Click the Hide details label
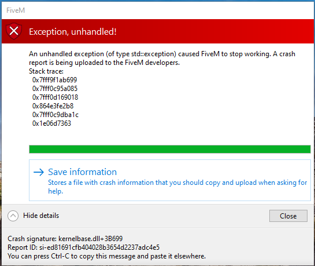This screenshot has width=315, height=266. [41, 216]
